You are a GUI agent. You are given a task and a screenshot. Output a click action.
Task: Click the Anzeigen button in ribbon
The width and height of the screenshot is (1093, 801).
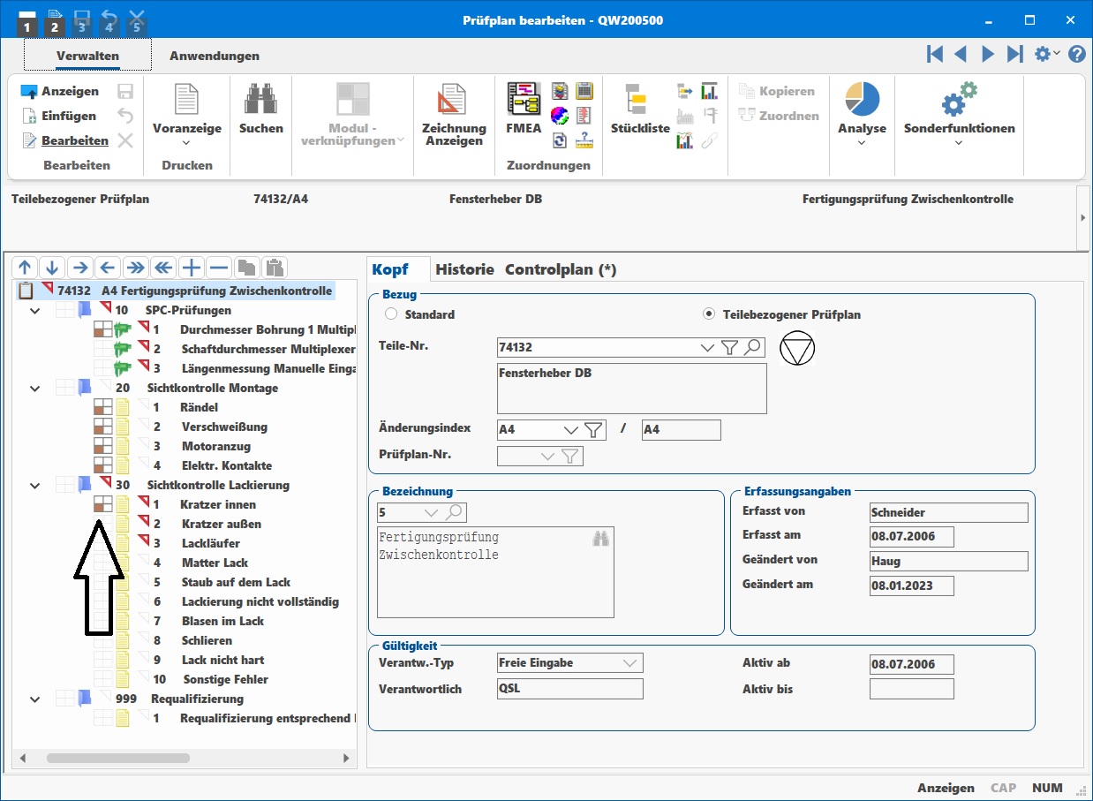(x=60, y=91)
